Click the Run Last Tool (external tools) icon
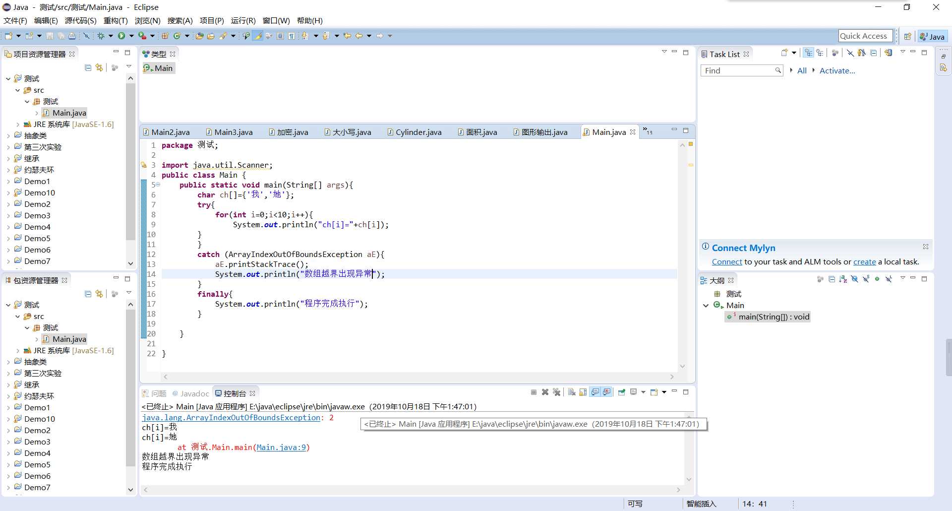This screenshot has width=952, height=511. tap(142, 36)
